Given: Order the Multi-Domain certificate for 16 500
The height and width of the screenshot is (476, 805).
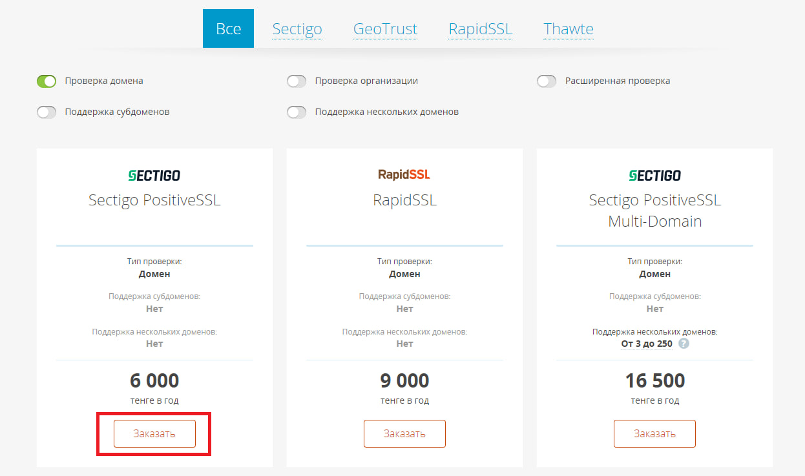Looking at the screenshot, I should (x=654, y=433).
